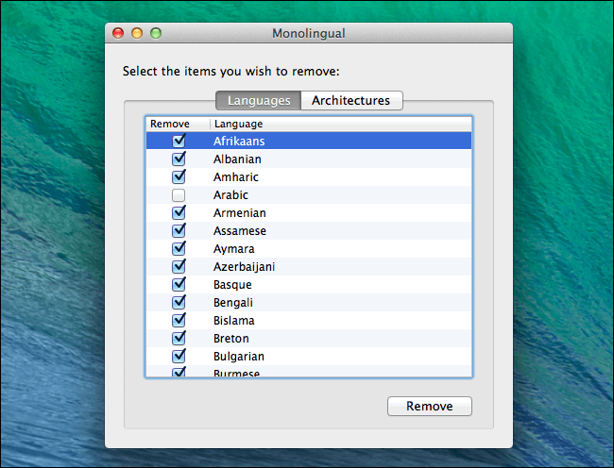Viewport: 614px width, 468px height.
Task: Check the Arabic remove checkbox
Action: (179, 195)
